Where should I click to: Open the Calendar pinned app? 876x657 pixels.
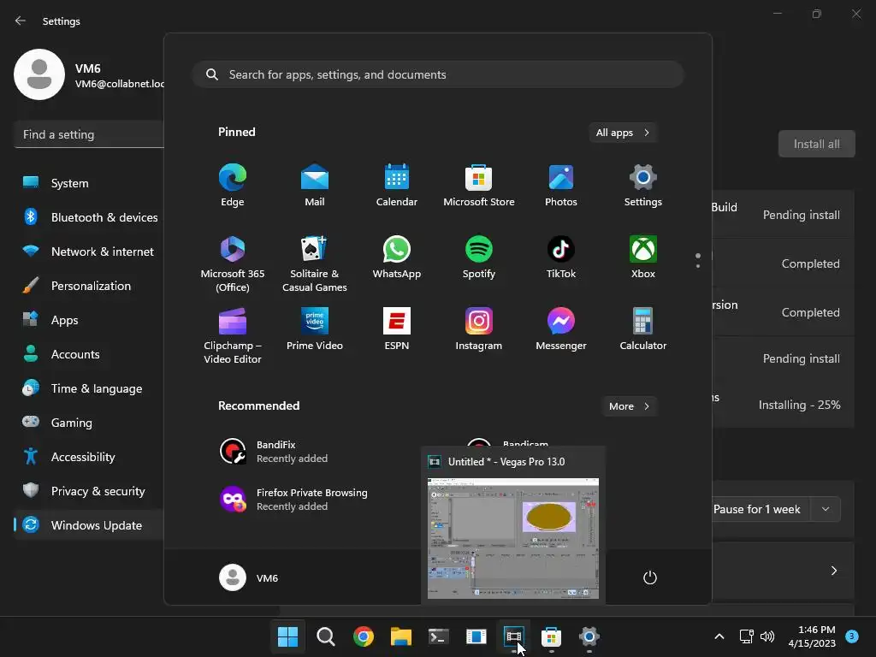[x=397, y=186]
